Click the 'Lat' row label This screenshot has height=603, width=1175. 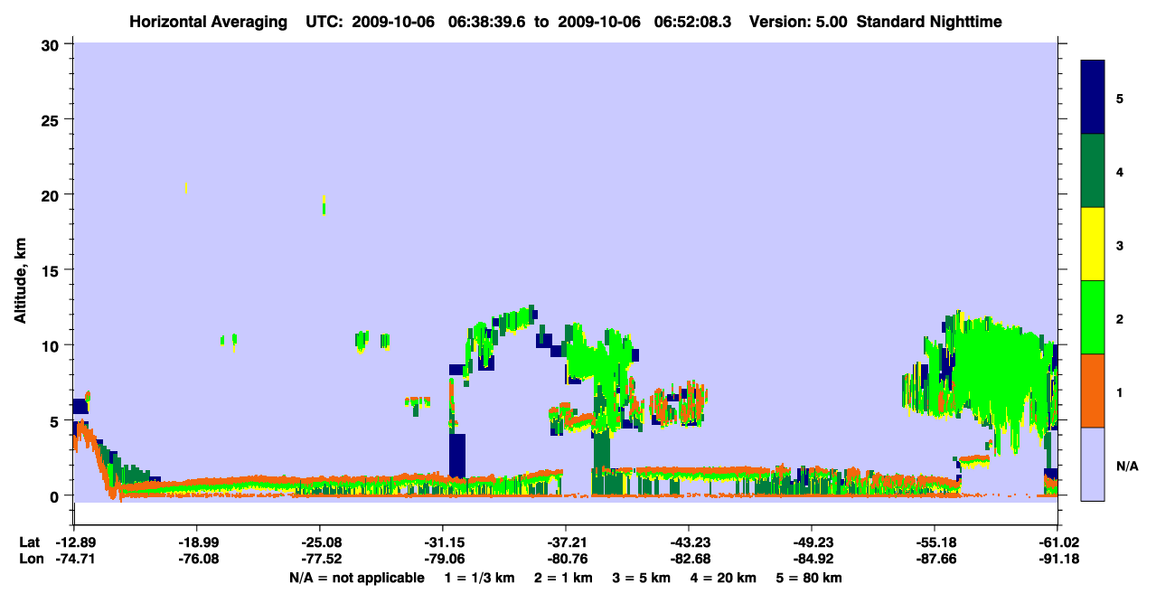point(29,542)
